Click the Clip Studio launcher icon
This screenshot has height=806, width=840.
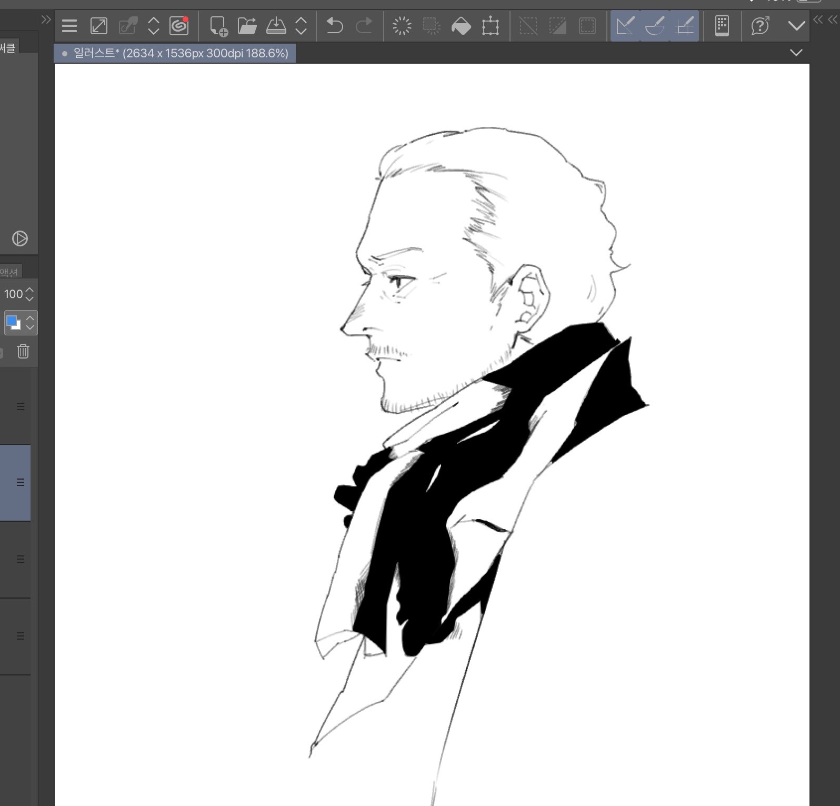pos(179,26)
